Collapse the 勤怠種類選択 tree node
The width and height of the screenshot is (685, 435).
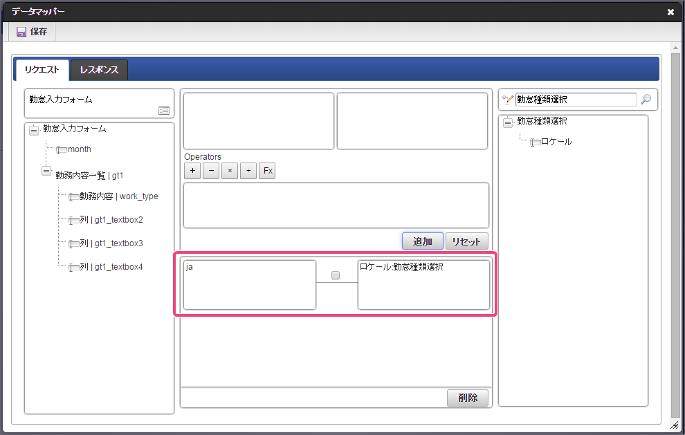508,122
